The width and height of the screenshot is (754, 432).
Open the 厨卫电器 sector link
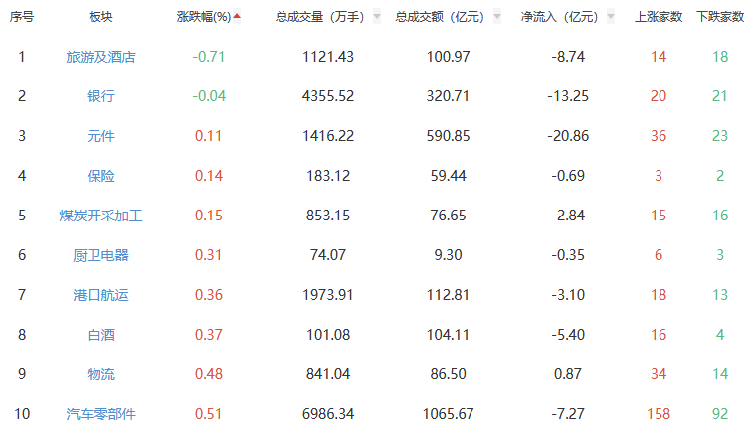click(x=100, y=255)
